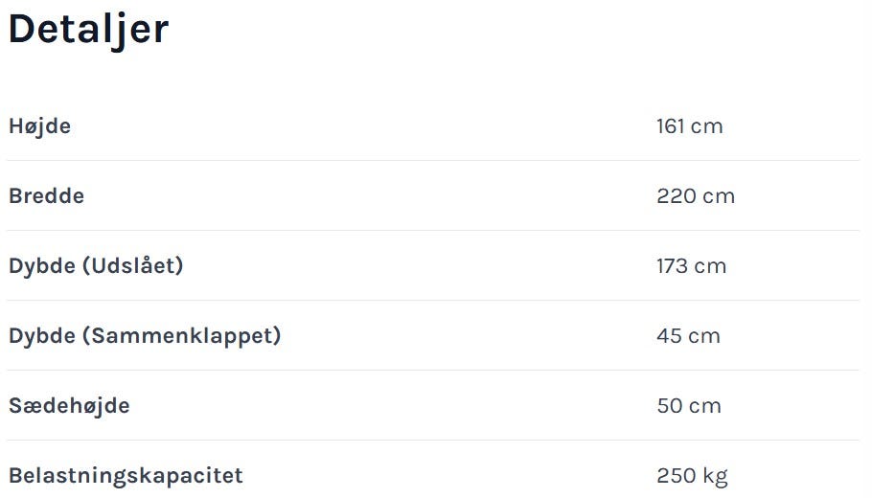Click the divider below Dybde (Sammenklappet) row
The width and height of the screenshot is (872, 498).
pos(433,370)
